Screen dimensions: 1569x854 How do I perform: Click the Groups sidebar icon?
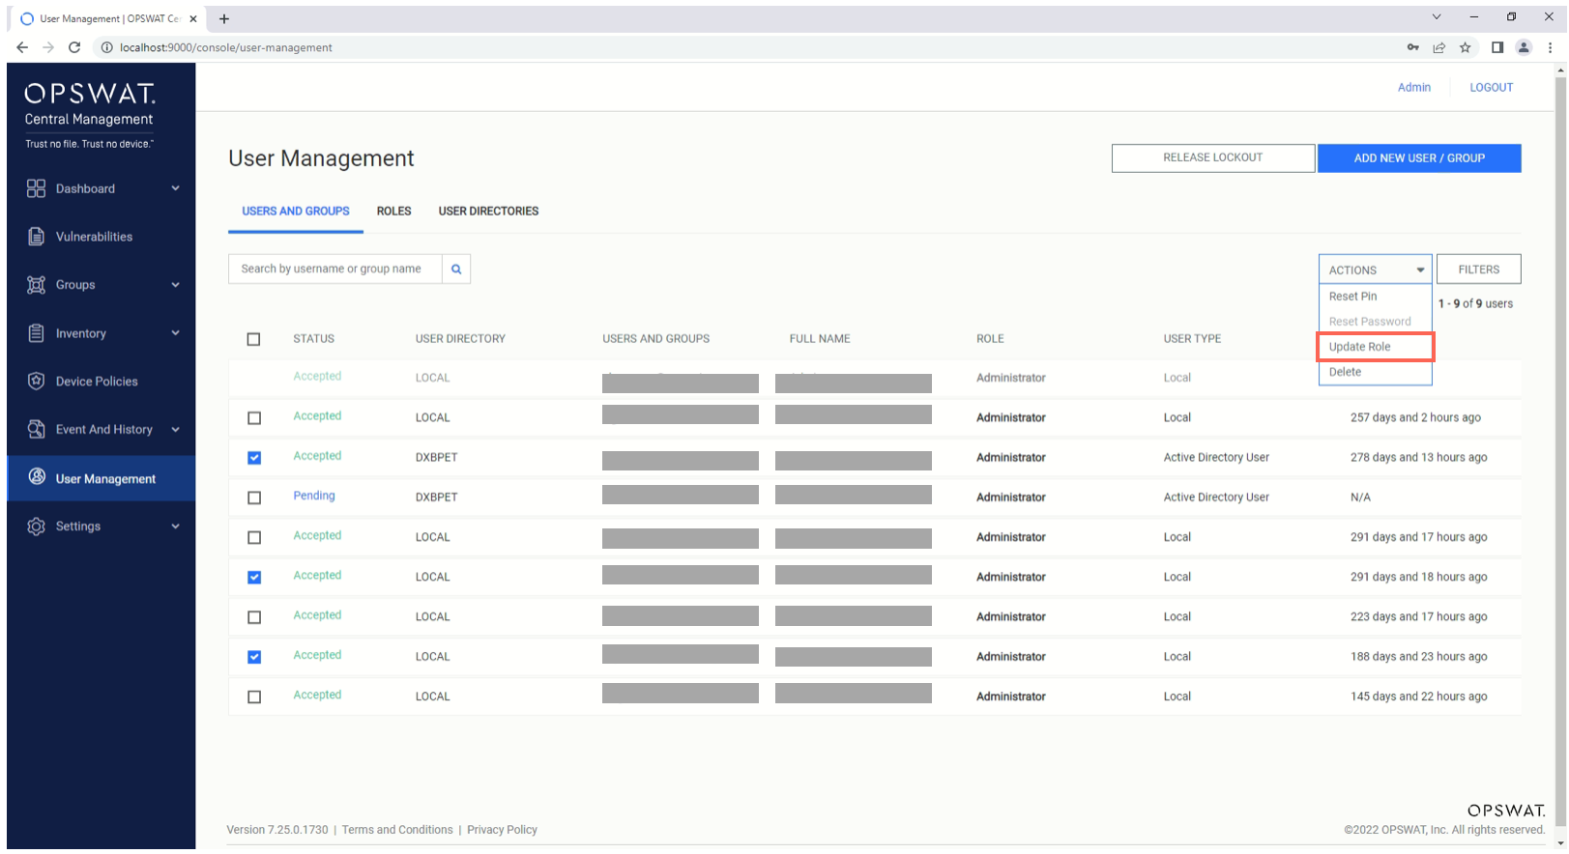pyautogui.click(x=36, y=285)
